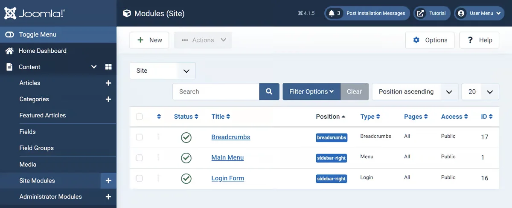Screen dimensions: 512x208
Task: Click the Joomla version 4.1.5 badge
Action: 306,13
